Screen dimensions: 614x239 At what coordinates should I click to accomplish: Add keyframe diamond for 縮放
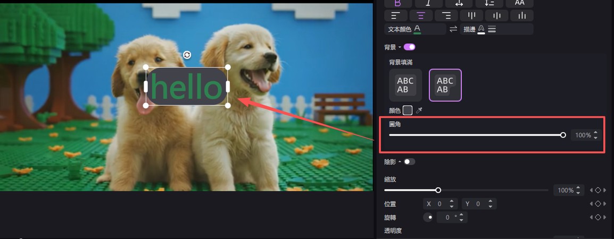click(598, 190)
